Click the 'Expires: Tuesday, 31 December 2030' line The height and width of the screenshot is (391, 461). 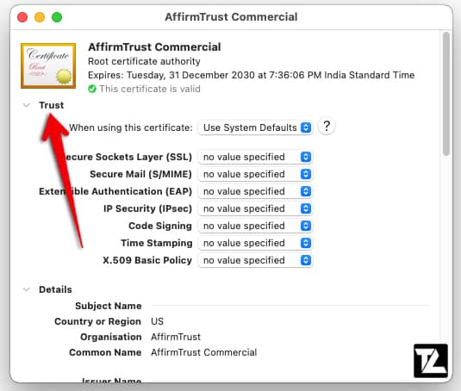[x=251, y=75]
